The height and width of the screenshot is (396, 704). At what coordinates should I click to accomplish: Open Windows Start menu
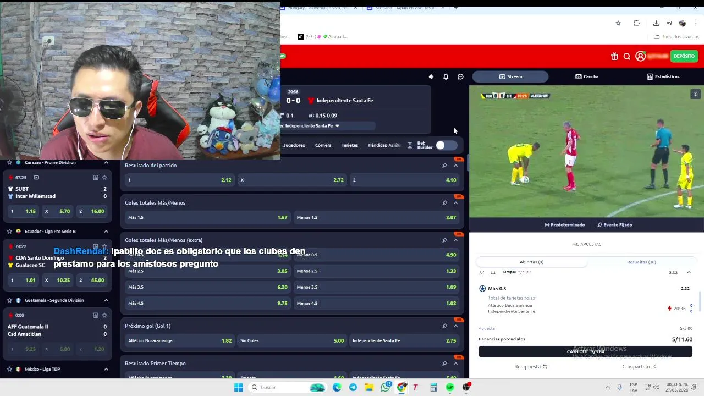238,387
